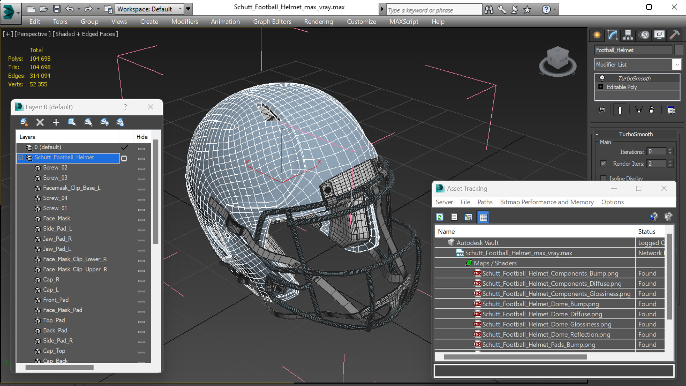
Task: Open the Workspace Default dropdown
Action: 150,9
